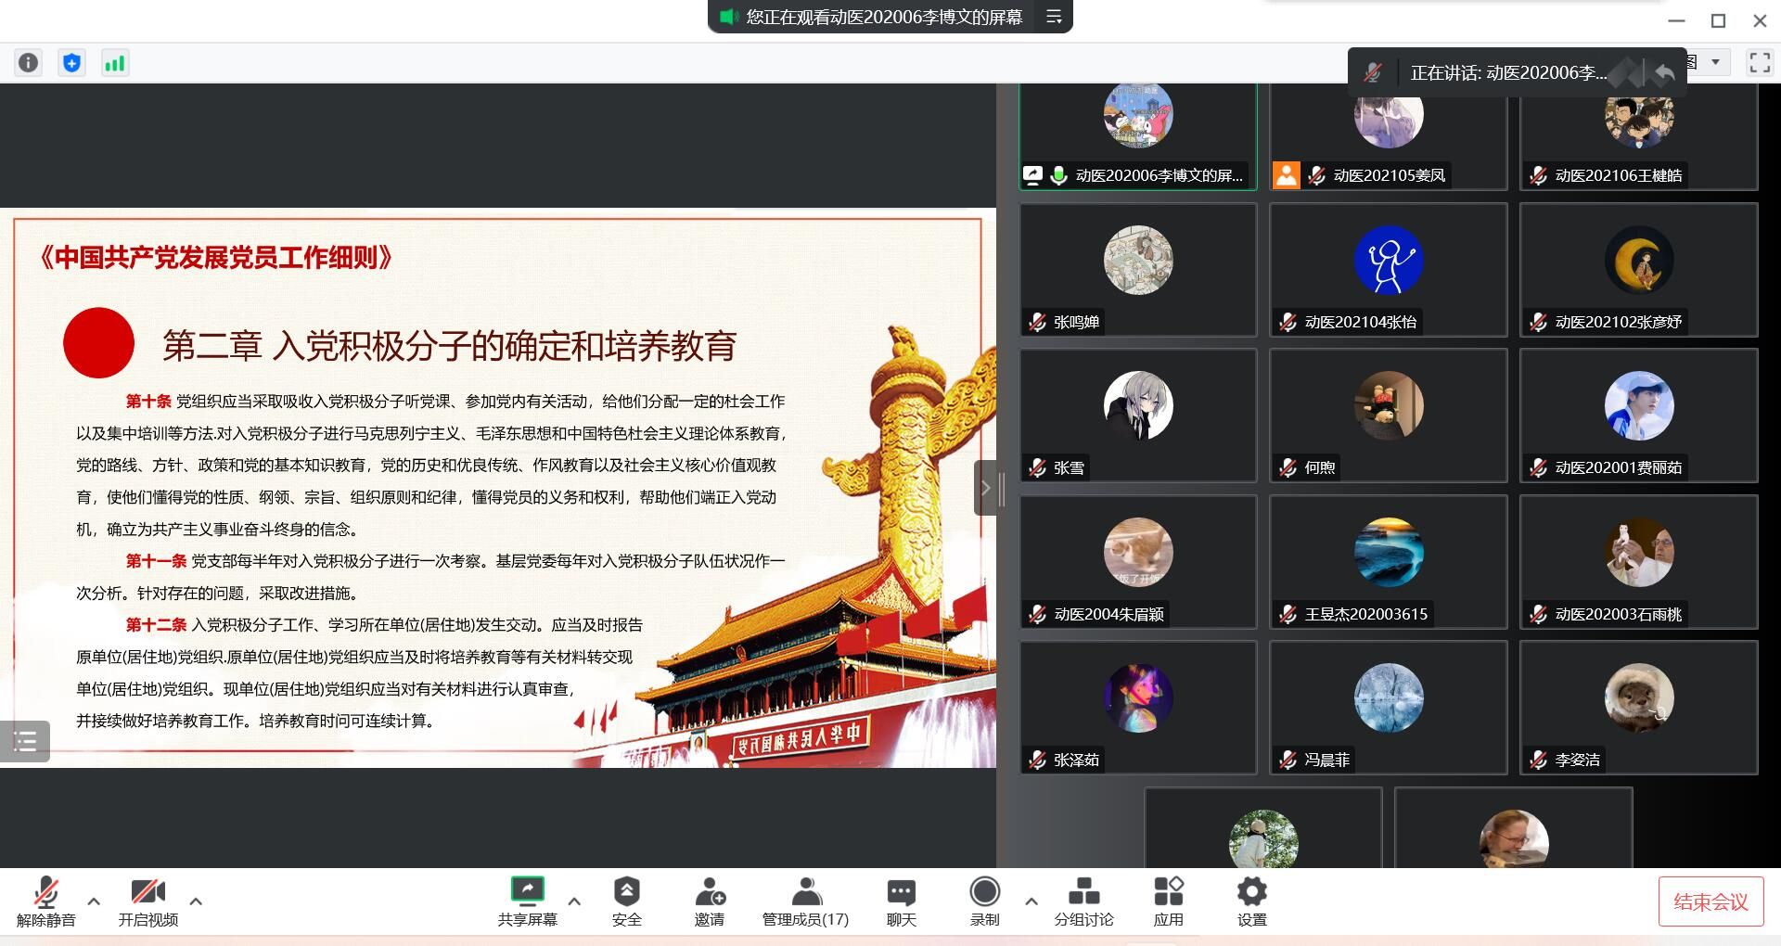Open Manage Members (管理成员) panel

[x=804, y=901]
